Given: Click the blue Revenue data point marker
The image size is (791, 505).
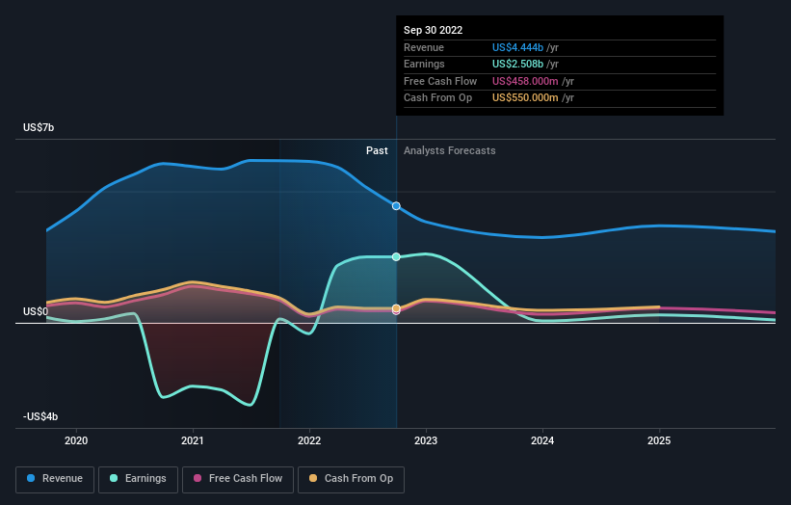Looking at the screenshot, I should (396, 206).
